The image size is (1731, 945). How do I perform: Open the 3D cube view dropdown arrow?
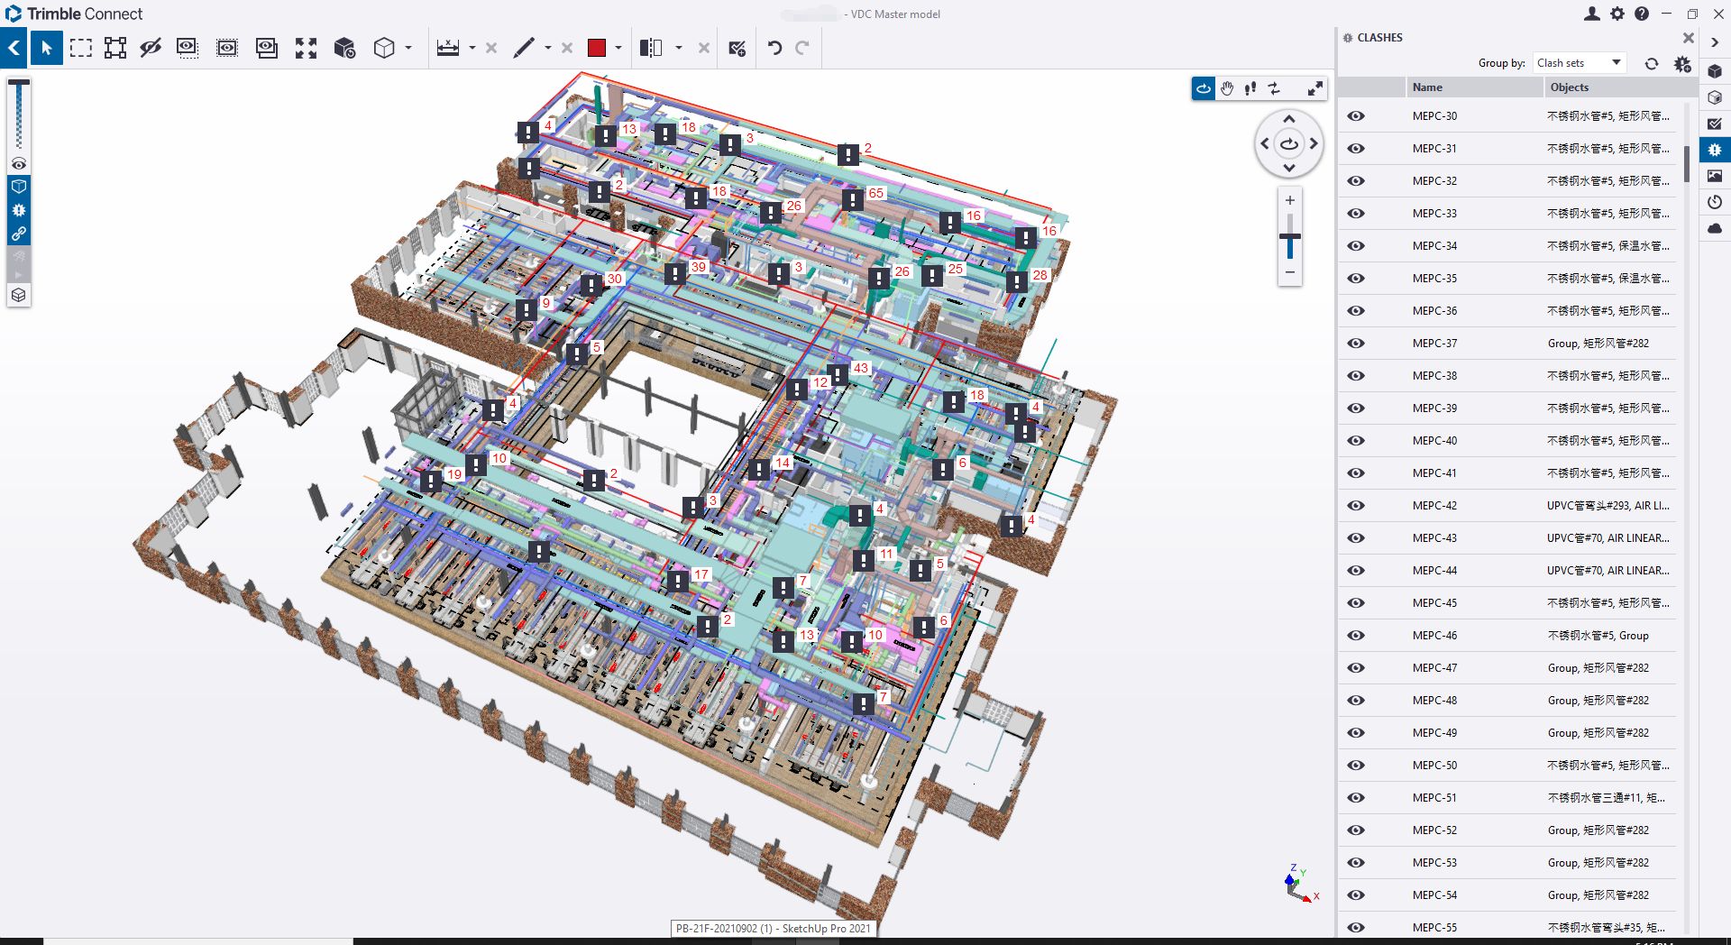coord(408,48)
